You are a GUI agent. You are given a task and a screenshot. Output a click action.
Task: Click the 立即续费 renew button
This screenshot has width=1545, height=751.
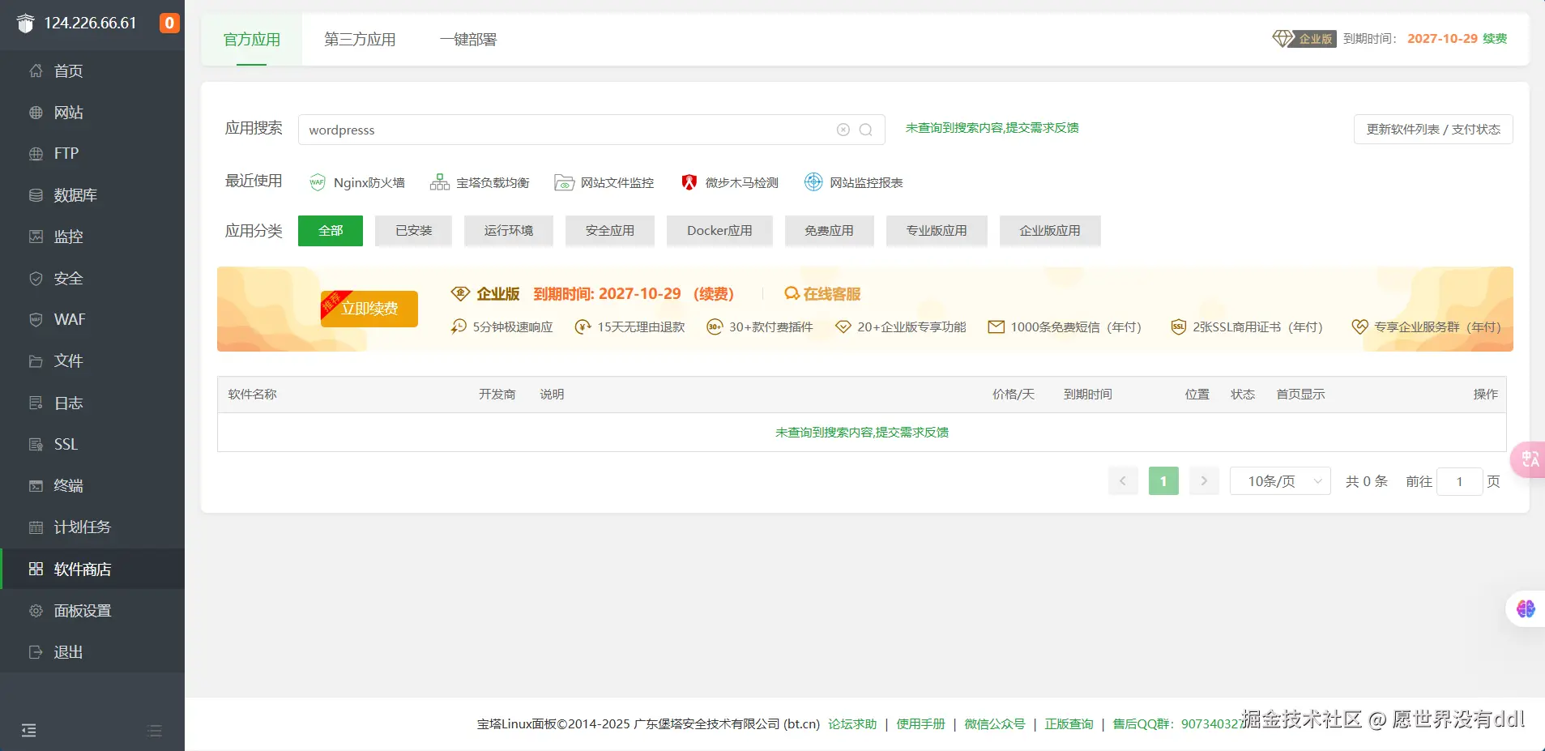tap(369, 309)
